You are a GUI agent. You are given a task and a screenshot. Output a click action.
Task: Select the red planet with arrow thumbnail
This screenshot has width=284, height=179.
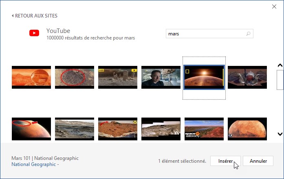(31, 129)
